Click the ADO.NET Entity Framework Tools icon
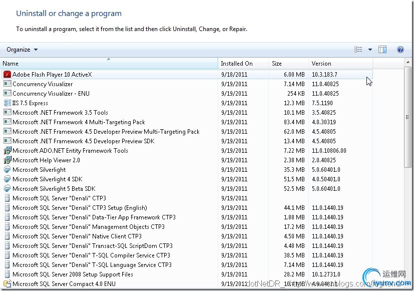Viewport: 414px width, 291px height. pyautogui.click(x=8, y=151)
